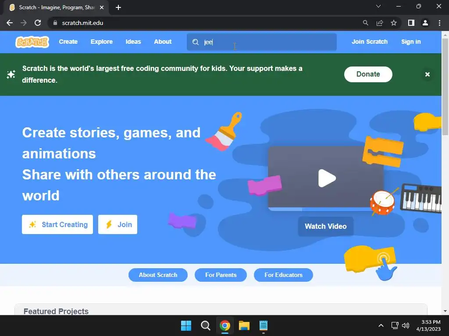
Task: Click the Join button with lightning icon
Action: tap(118, 224)
